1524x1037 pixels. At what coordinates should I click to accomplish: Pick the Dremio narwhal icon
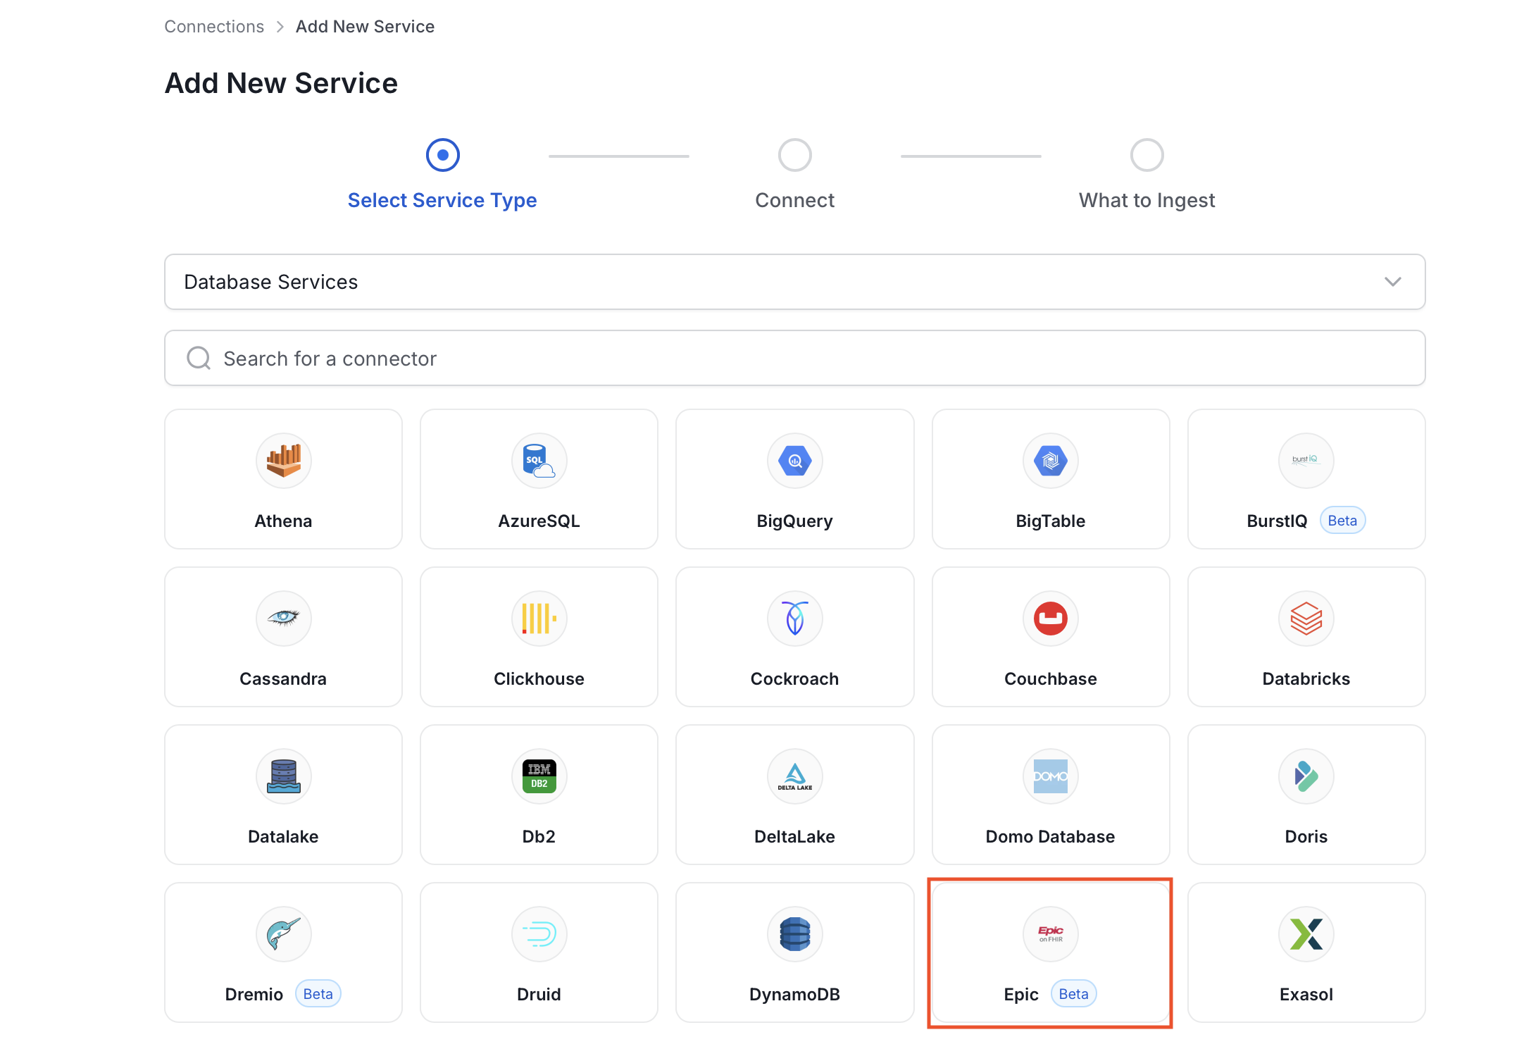coord(283,934)
